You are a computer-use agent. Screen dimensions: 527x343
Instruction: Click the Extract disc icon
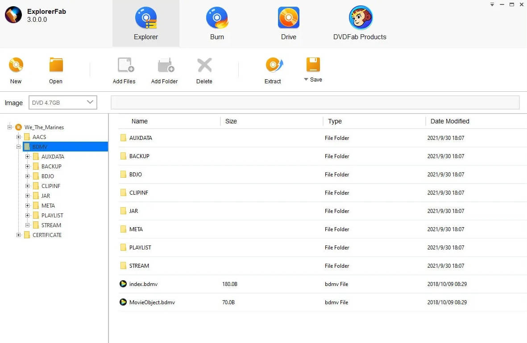273,65
